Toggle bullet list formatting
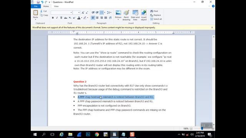 coord(101,13)
